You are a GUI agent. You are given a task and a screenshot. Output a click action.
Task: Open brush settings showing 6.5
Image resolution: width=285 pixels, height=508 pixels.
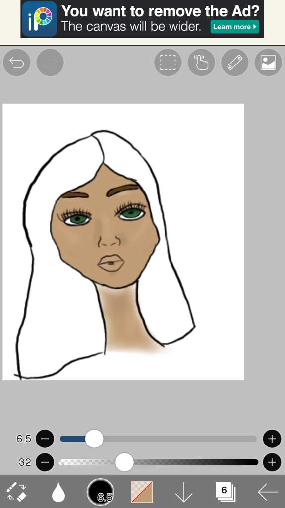coord(101,492)
